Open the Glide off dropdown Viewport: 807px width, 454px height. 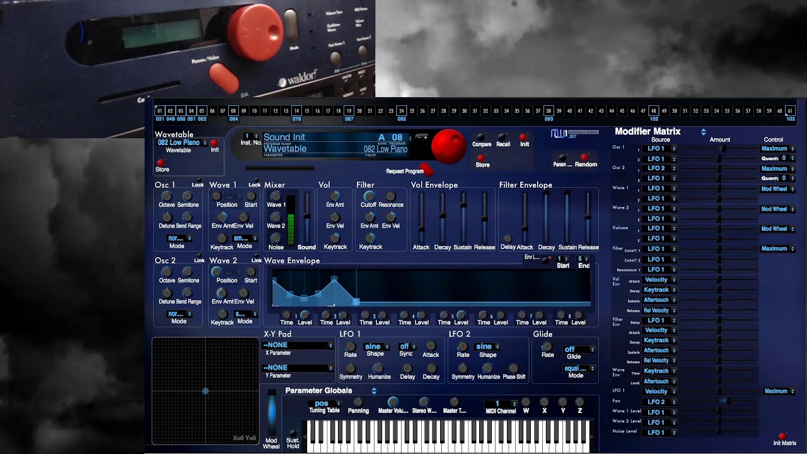click(x=579, y=349)
